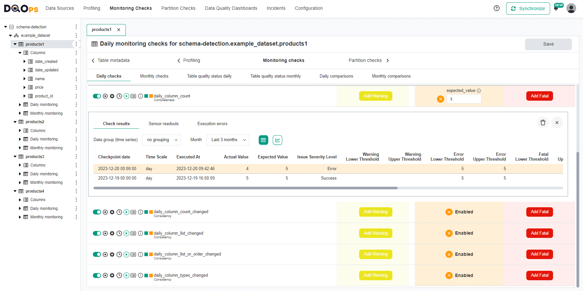Click the expected_value input field
Screen dimensions: 583x291
tap(464, 99)
